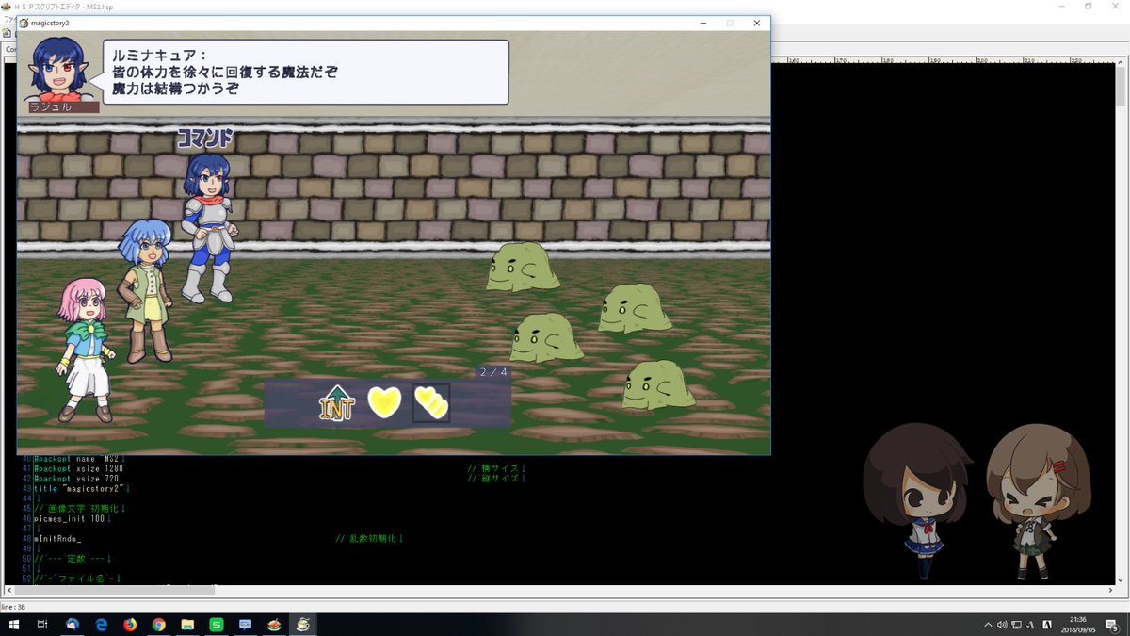Click the 2 / 4 spell page counter
Viewport: 1130px width, 636px height.
(x=493, y=372)
